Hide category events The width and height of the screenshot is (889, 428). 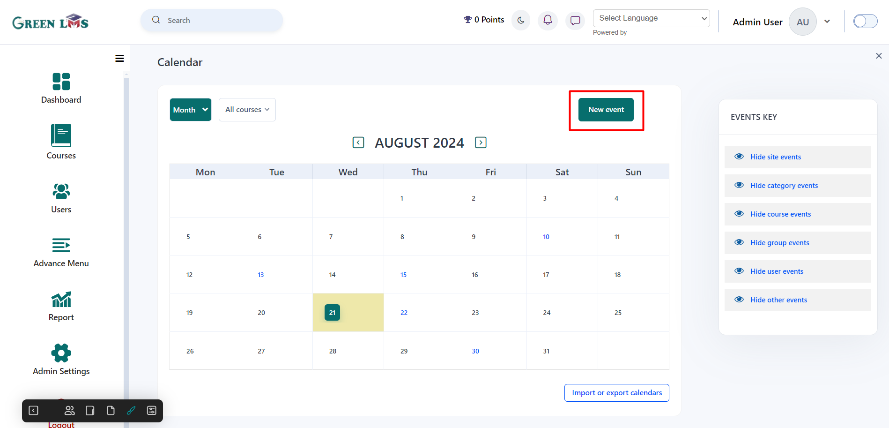(798, 186)
